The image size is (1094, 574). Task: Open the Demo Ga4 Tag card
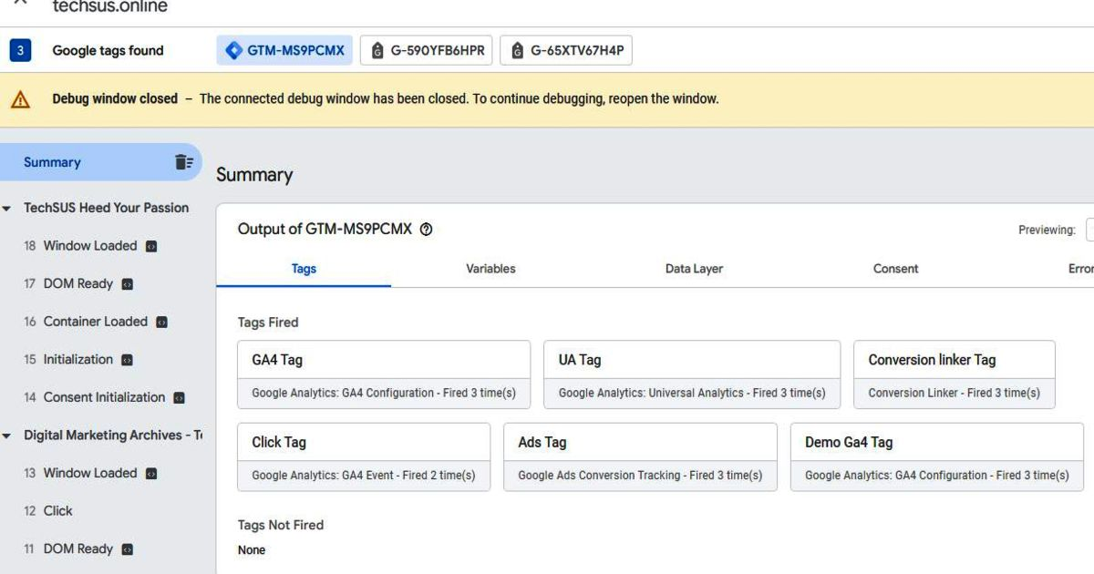(937, 456)
